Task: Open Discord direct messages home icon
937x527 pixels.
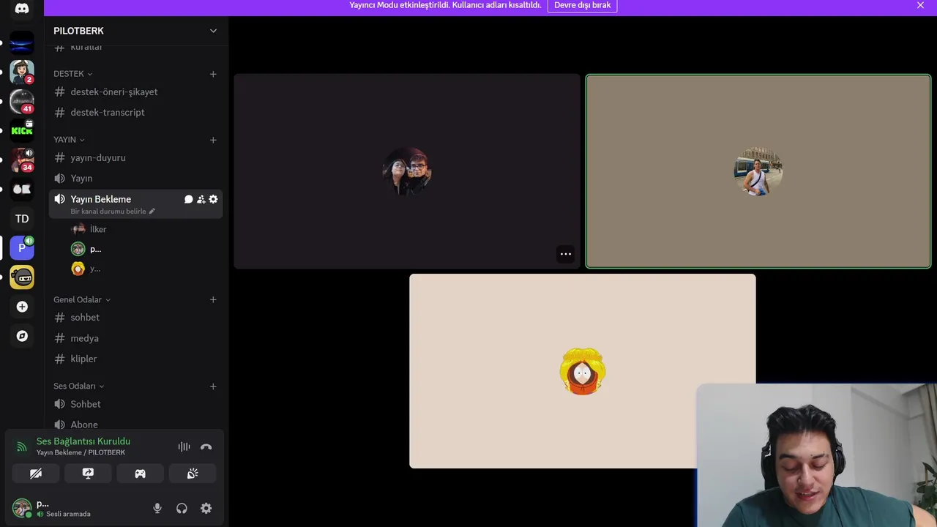Action: coord(22,9)
